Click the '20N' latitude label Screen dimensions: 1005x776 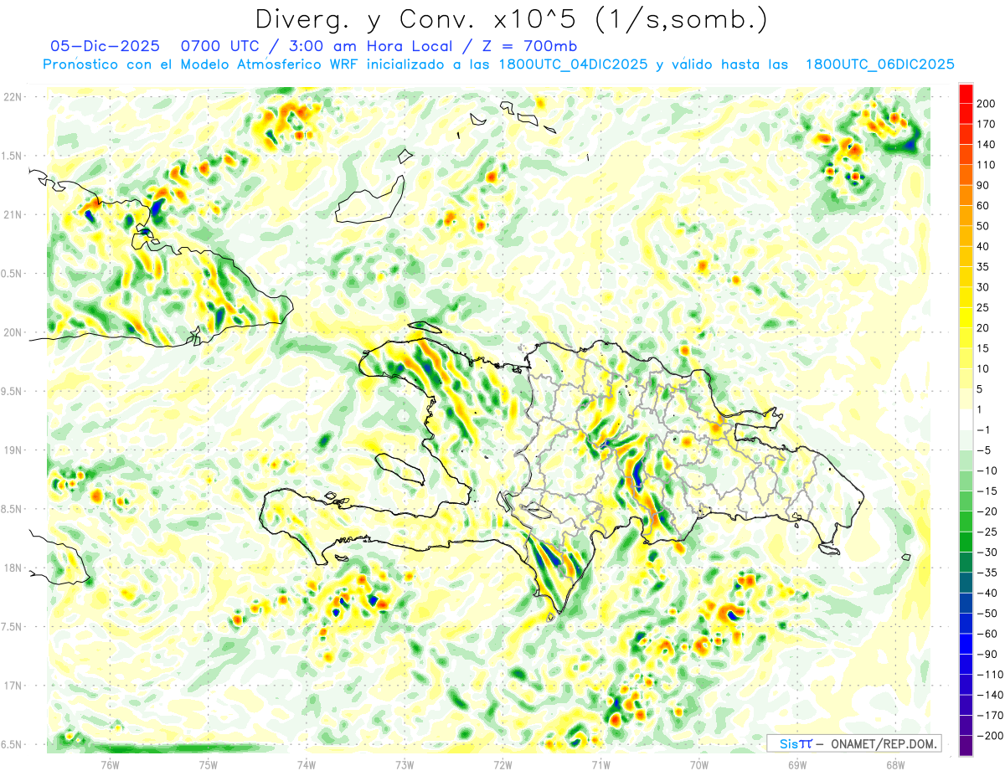13,332
